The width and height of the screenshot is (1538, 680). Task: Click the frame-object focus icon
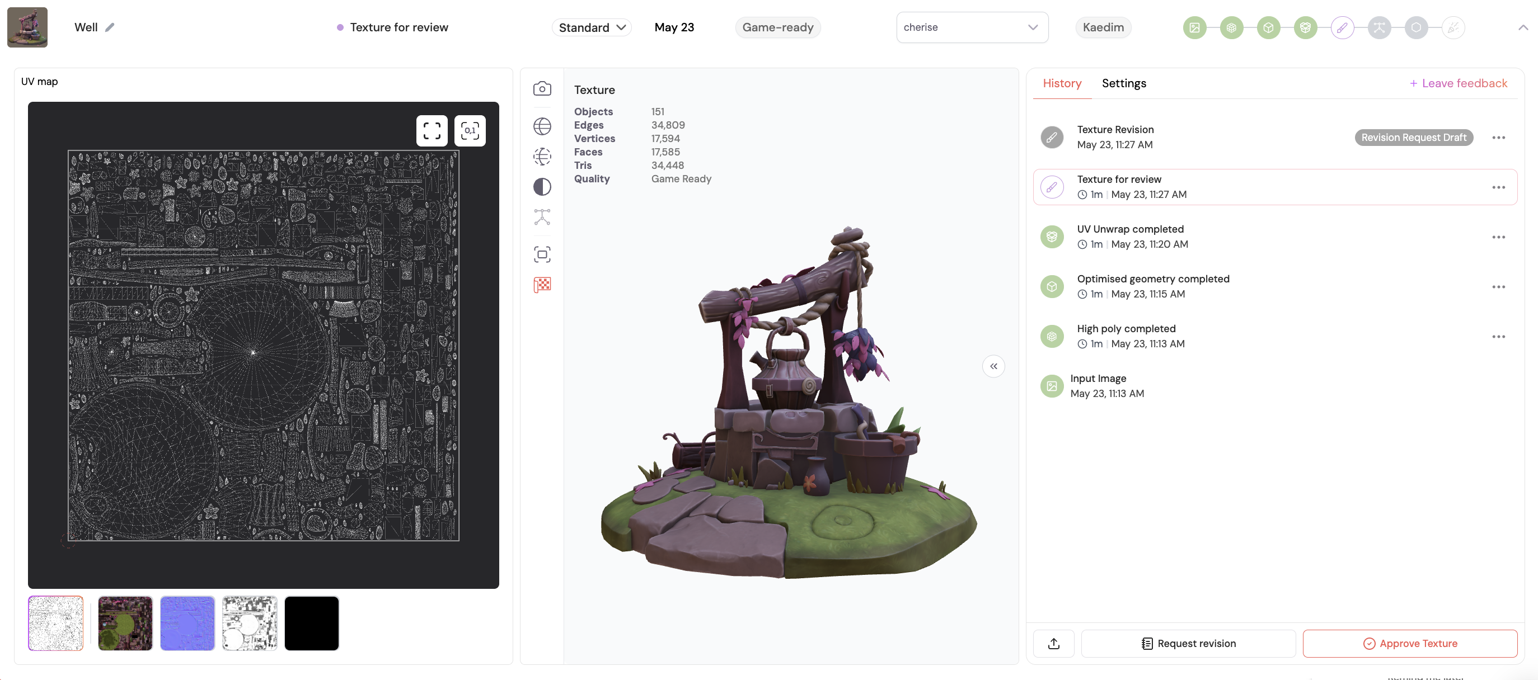tap(542, 254)
